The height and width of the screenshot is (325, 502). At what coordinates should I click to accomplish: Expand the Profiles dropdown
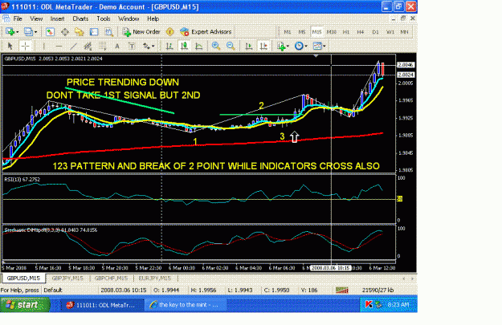pyautogui.click(x=35, y=32)
